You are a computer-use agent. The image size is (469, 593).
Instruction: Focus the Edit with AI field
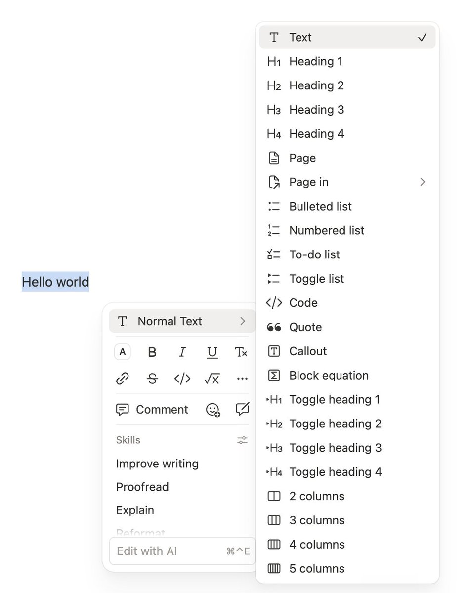click(182, 551)
